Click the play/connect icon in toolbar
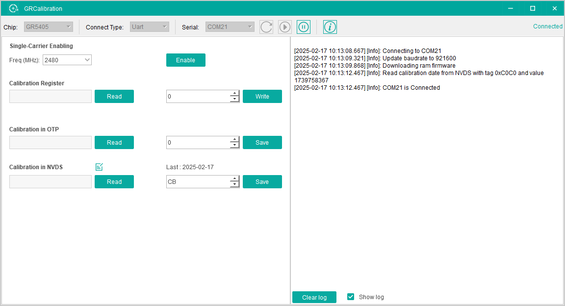 point(285,27)
